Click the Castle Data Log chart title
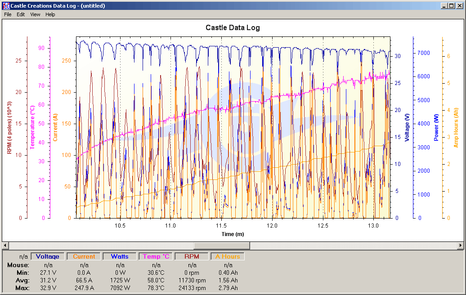The image size is (466, 295). tap(233, 27)
